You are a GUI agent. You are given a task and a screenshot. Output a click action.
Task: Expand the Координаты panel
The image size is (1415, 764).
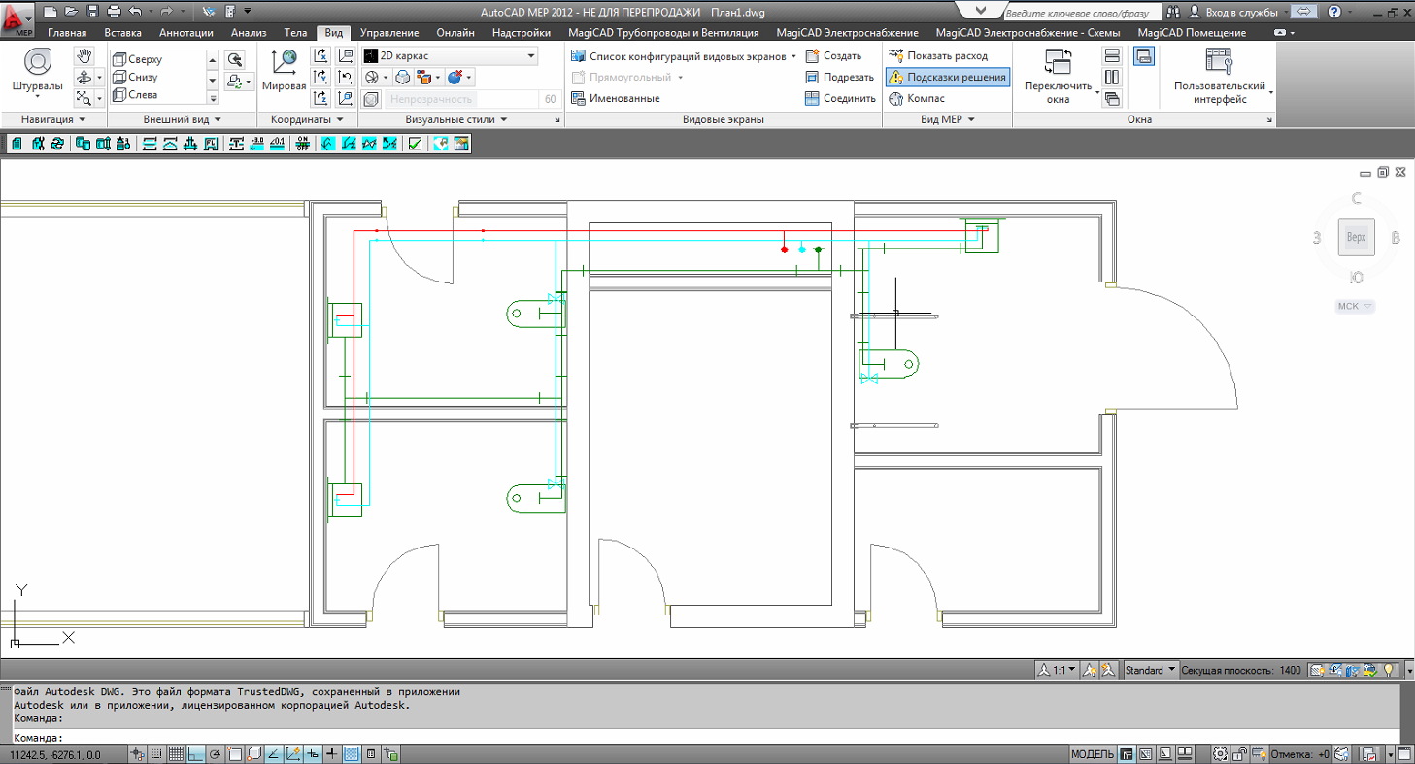coord(307,119)
